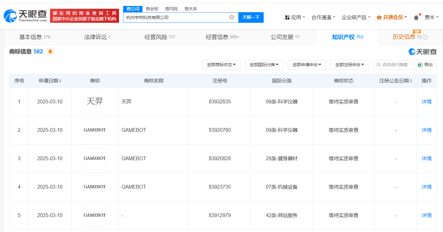Click the trademark name 天羿 text

[x=126, y=101]
